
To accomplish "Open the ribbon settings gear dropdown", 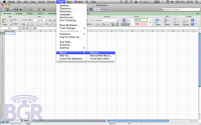I will tap(198, 13).
